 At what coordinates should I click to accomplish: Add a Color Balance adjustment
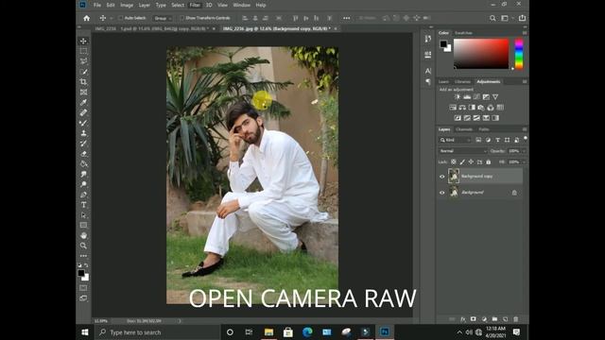tap(462, 108)
